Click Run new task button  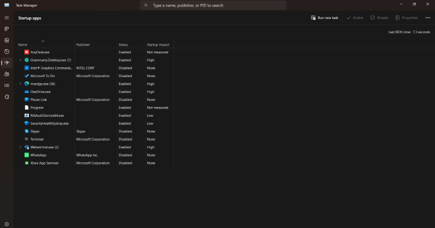(x=325, y=18)
